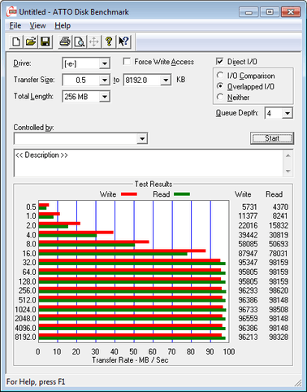Open the 8192.0 upper transfer size dropdown
The image size is (307, 392).
(x=166, y=81)
